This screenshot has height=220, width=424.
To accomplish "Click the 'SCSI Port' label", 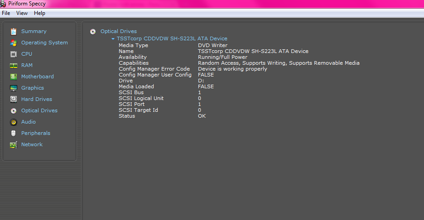I will (x=132, y=104).
